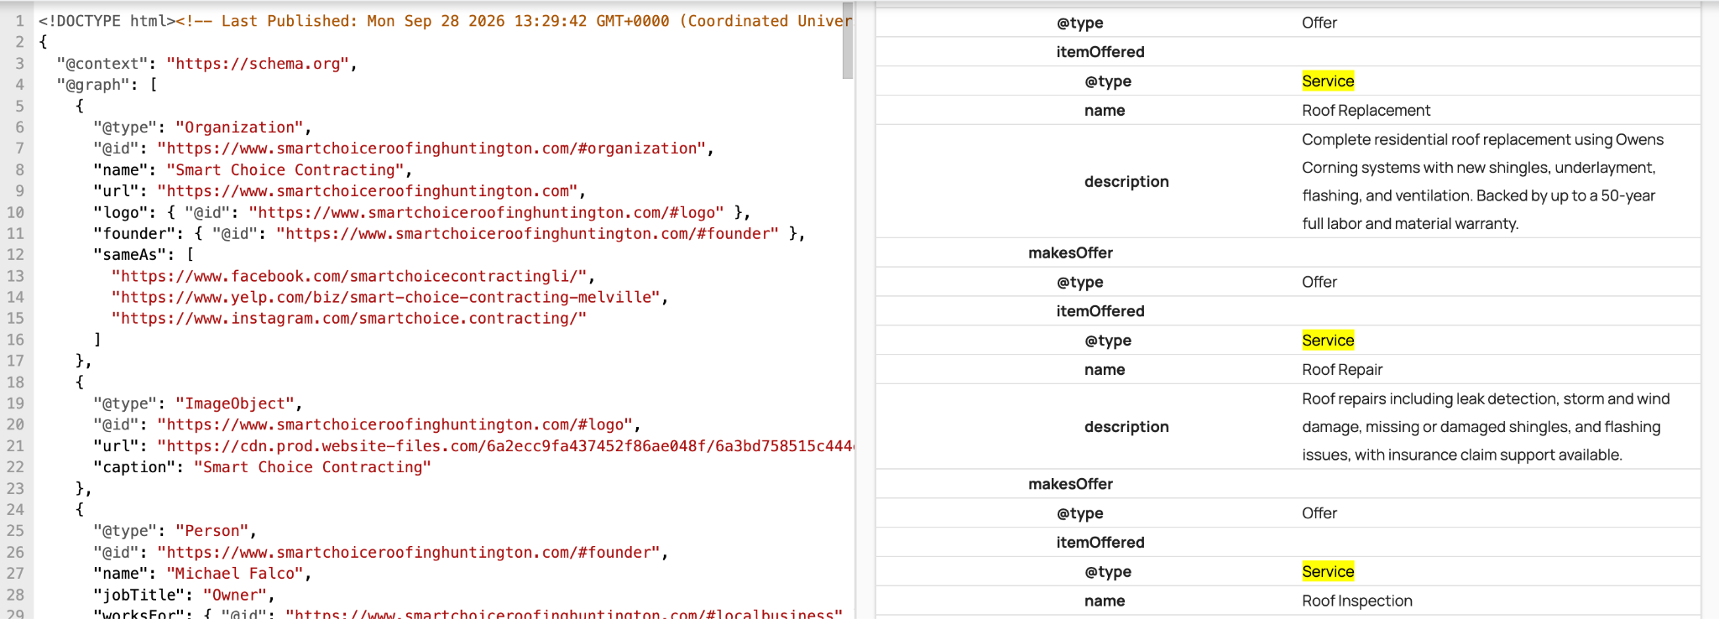Click the #logo URL inside the logo property
Screen dimensions: 1719x619
(487, 212)
